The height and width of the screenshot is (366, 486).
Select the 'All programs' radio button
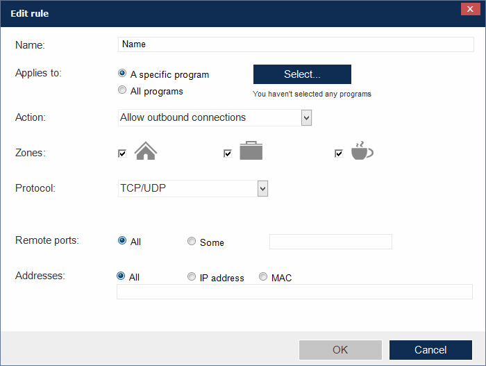point(122,90)
